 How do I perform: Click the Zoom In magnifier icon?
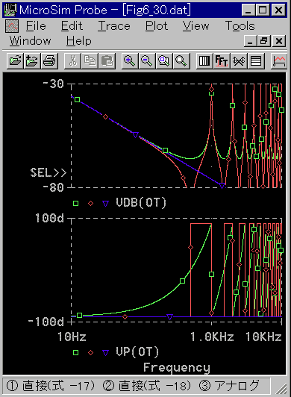[x=130, y=60]
